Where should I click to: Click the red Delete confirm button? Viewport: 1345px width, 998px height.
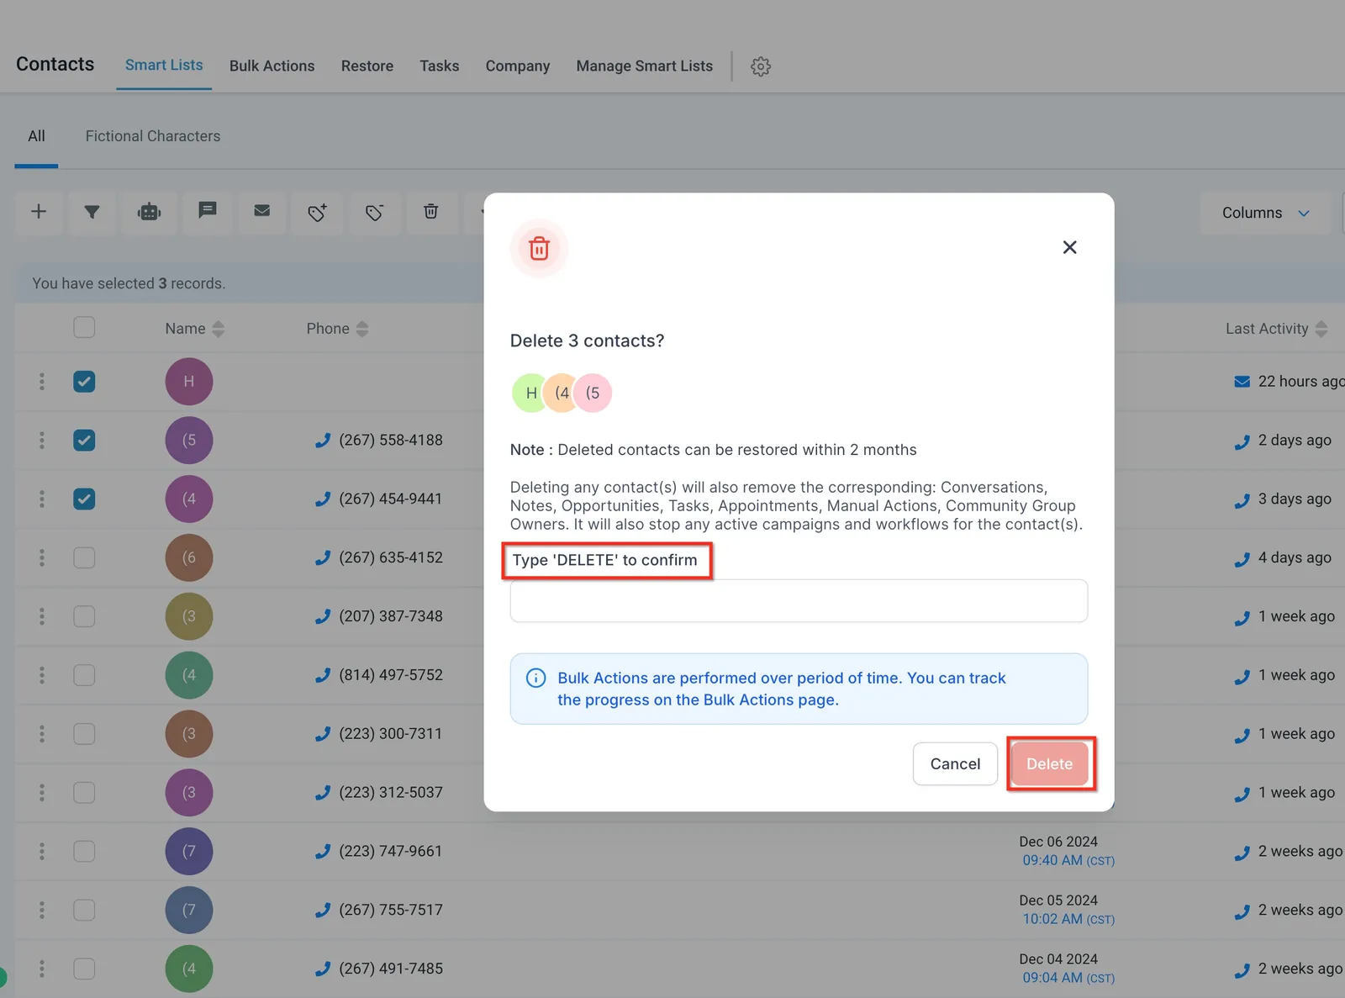click(1050, 763)
